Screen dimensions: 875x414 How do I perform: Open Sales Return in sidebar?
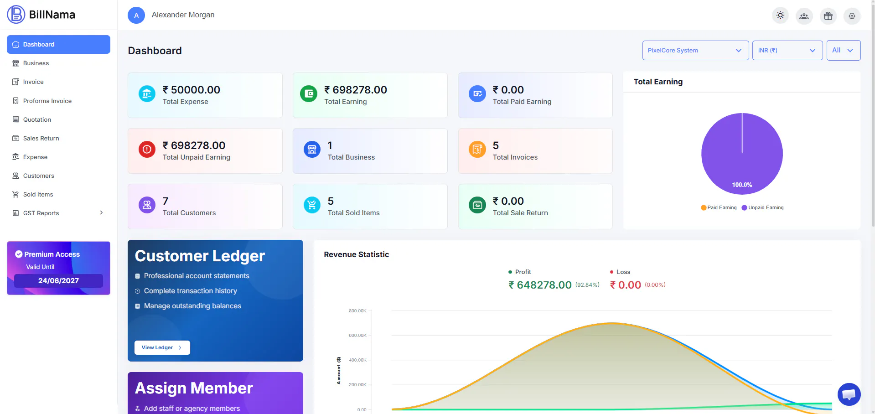click(58, 138)
